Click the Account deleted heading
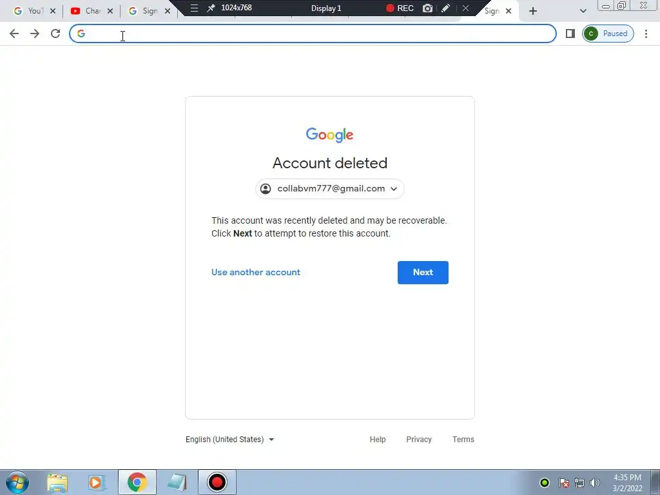 [x=330, y=163]
